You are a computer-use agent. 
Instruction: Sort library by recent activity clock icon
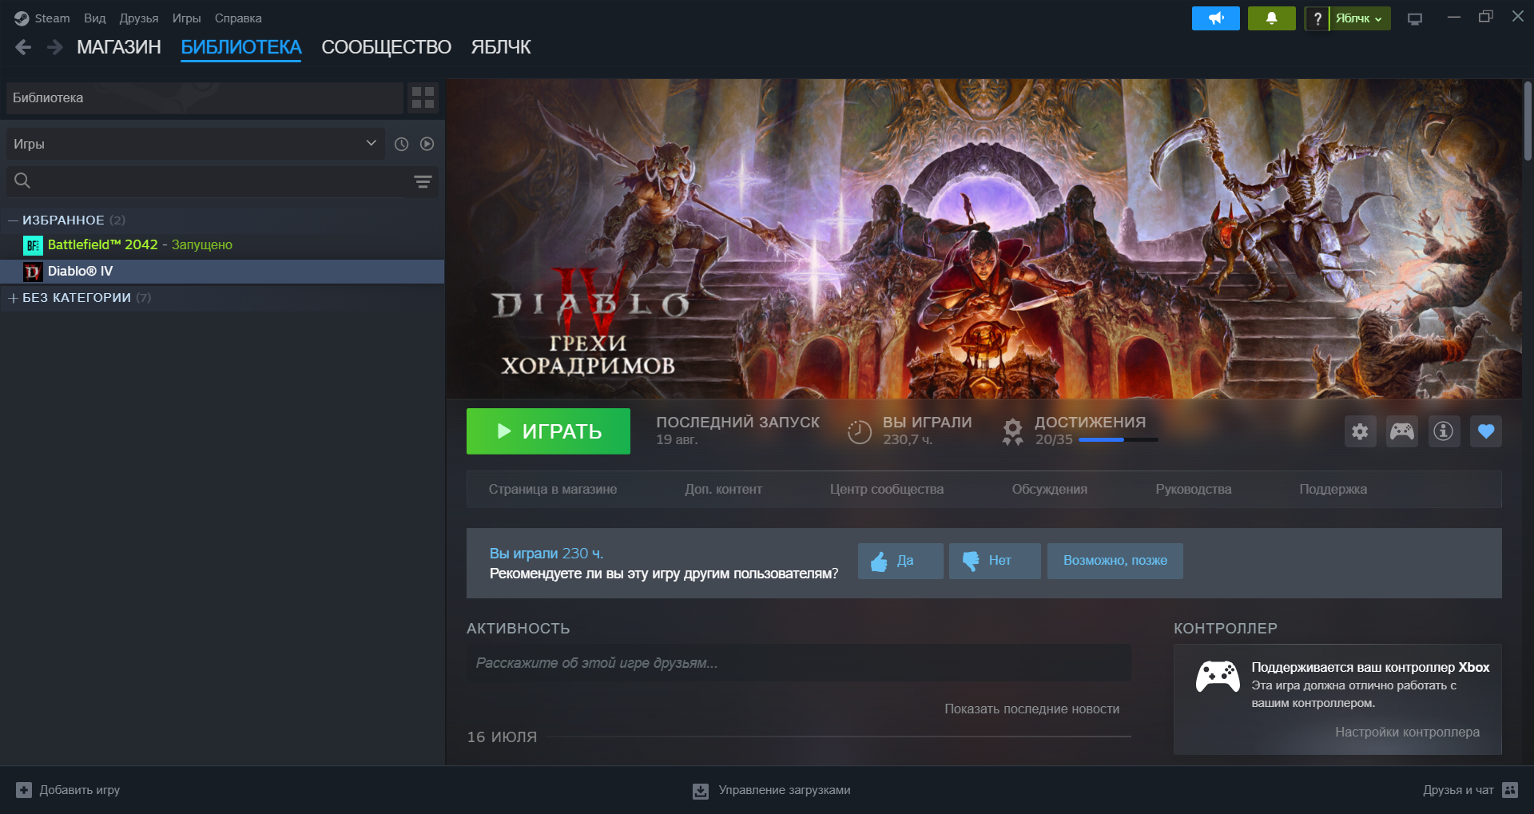pyautogui.click(x=401, y=144)
